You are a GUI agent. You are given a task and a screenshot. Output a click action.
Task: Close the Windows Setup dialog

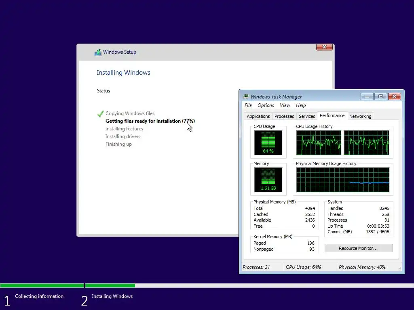(324, 47)
